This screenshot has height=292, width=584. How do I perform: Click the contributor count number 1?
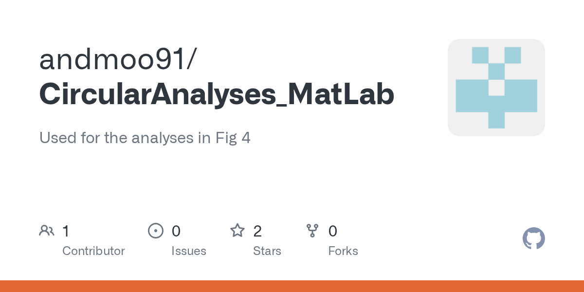66,231
